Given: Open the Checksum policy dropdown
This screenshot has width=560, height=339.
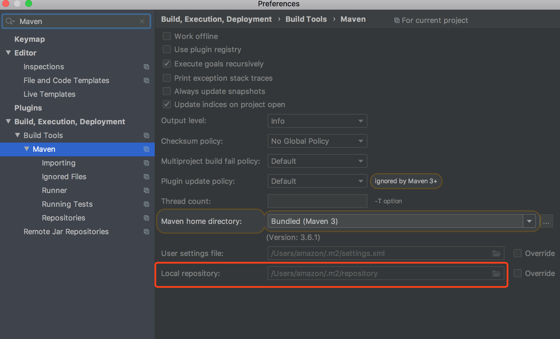Looking at the screenshot, I should [x=317, y=141].
